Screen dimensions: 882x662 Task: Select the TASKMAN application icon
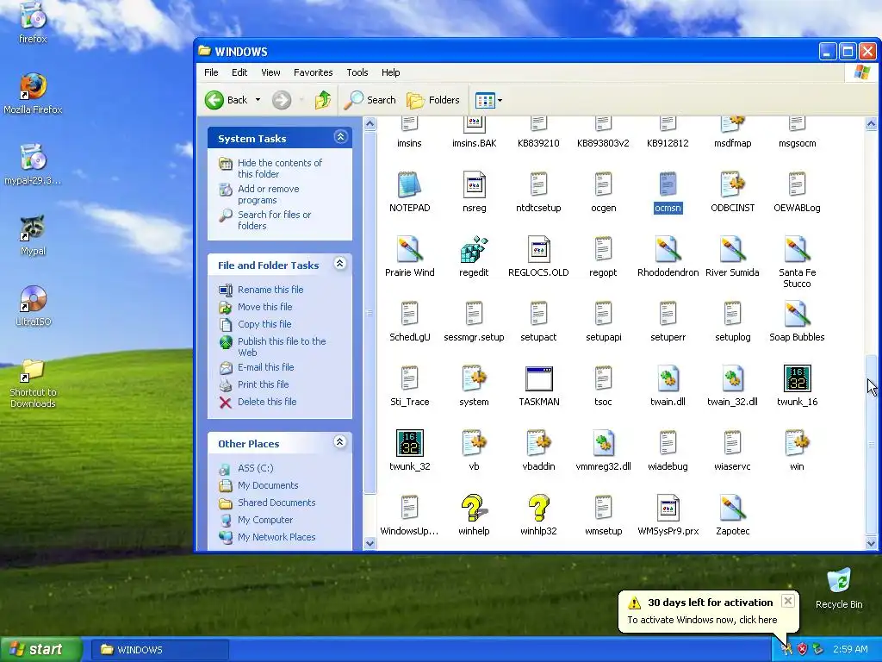(x=538, y=379)
